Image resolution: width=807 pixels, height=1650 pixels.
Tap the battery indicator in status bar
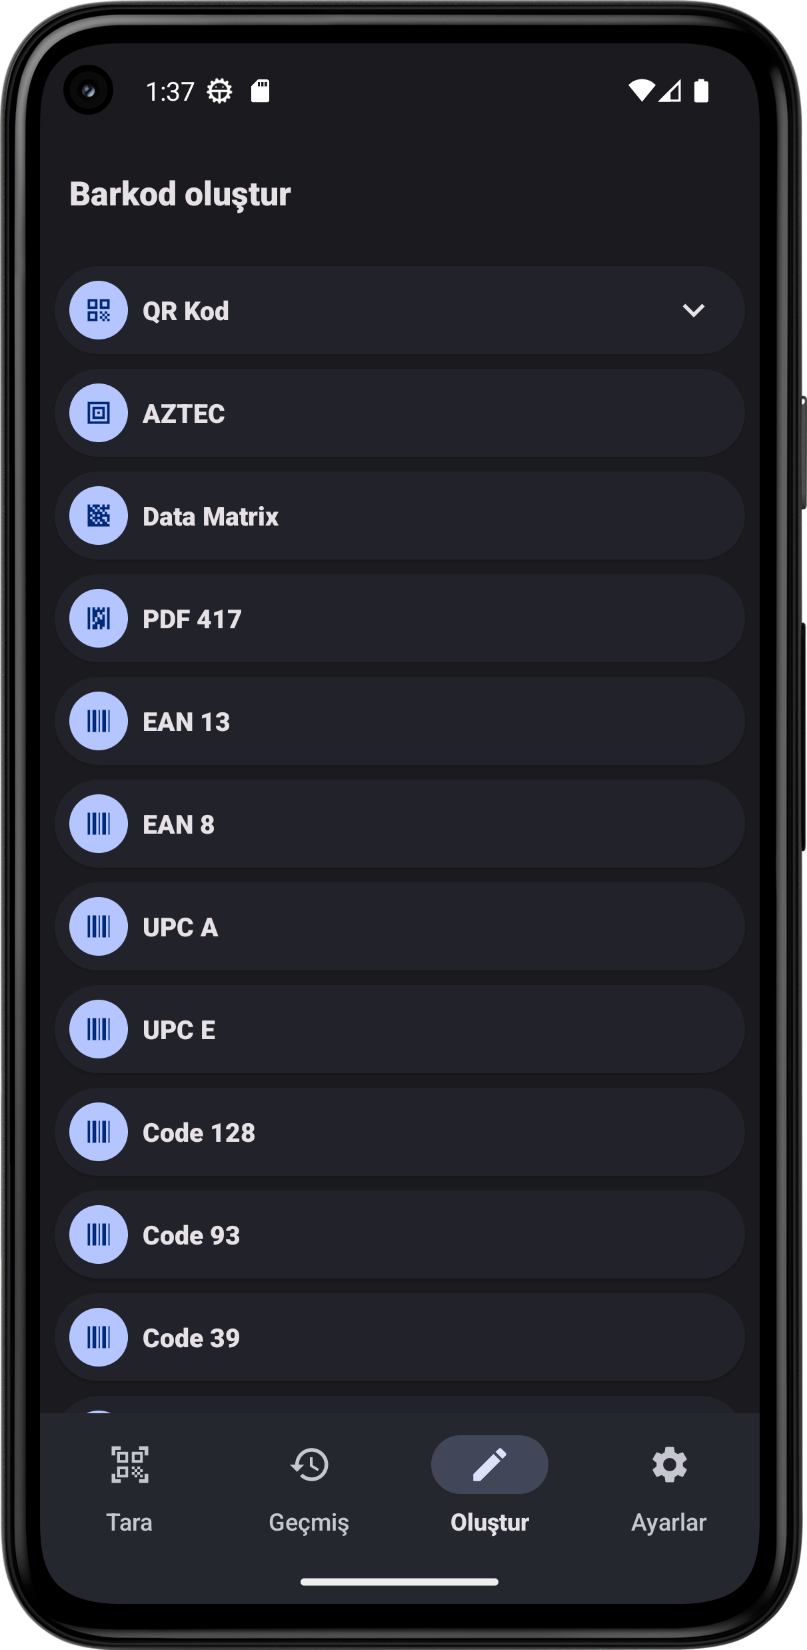701,91
